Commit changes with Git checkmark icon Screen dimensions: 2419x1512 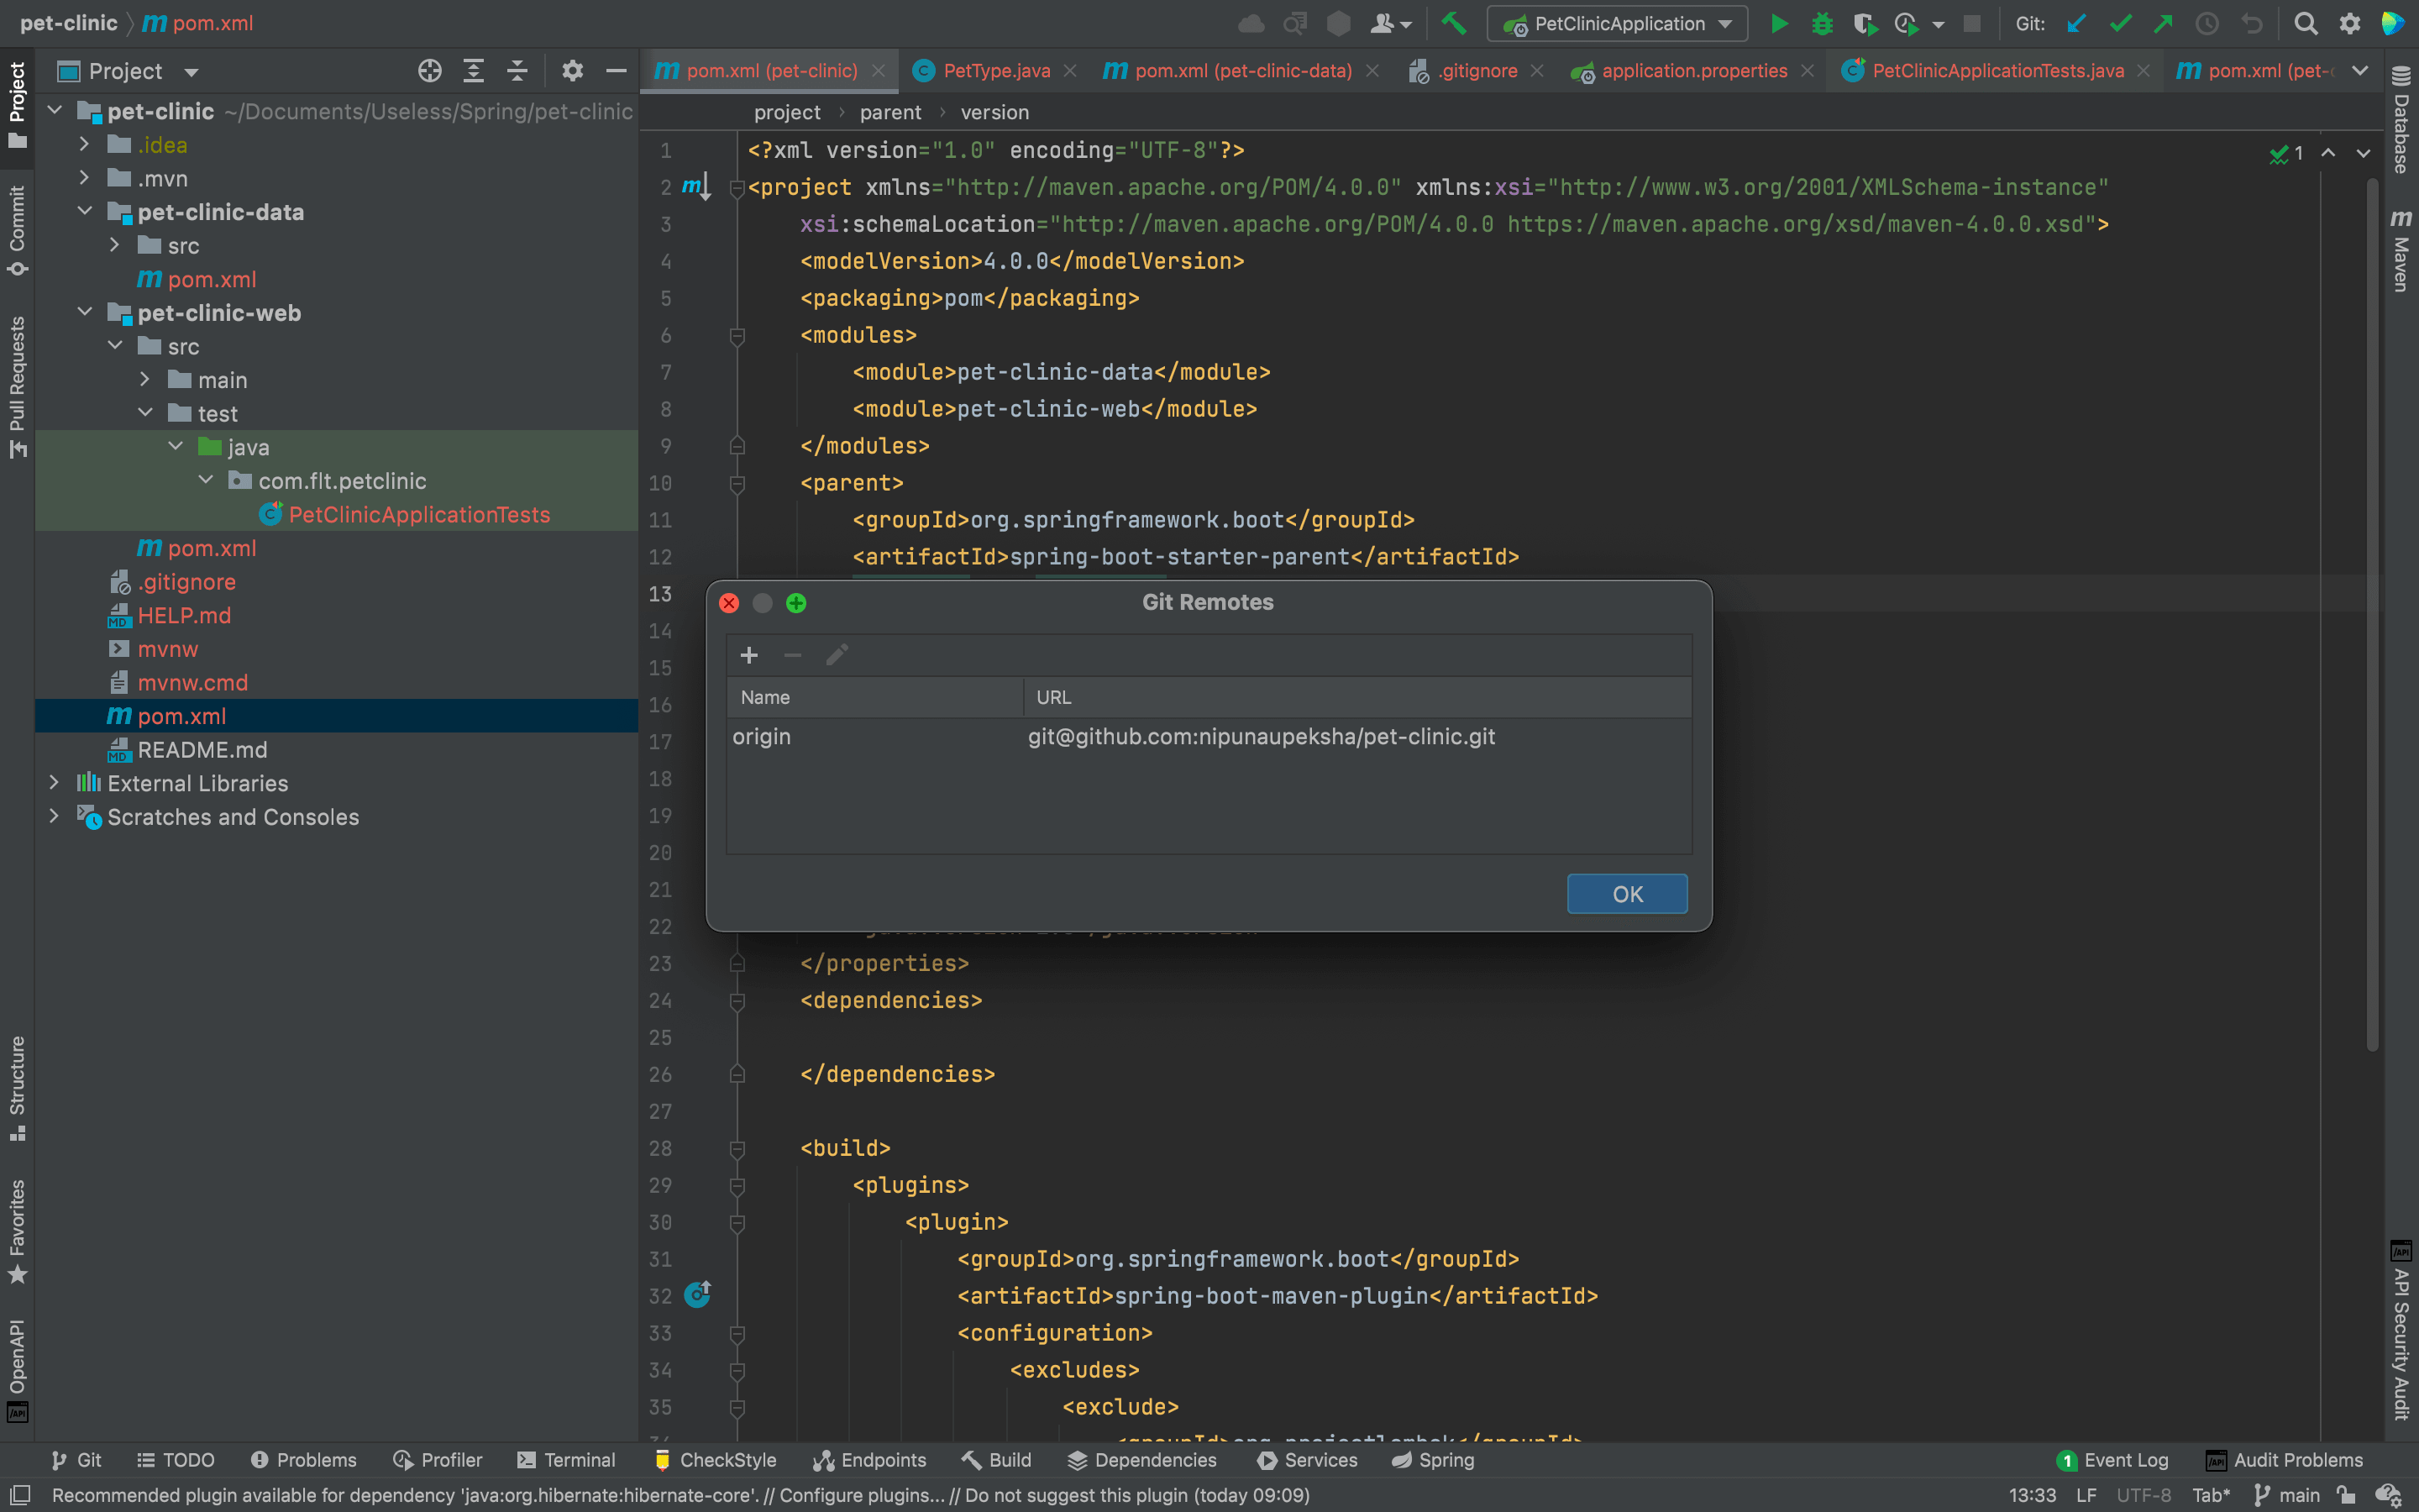[x=2120, y=24]
